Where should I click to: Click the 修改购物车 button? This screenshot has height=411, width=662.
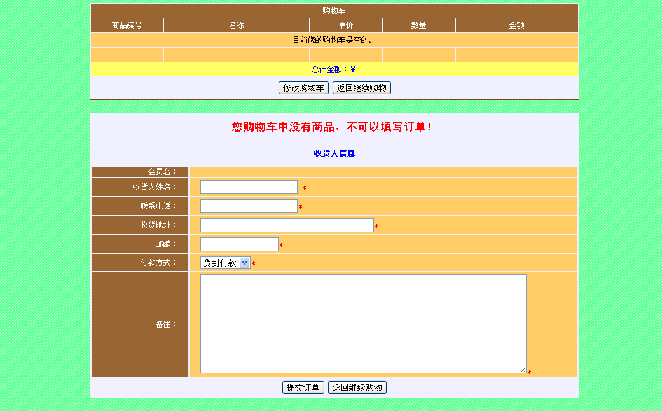[x=303, y=88]
